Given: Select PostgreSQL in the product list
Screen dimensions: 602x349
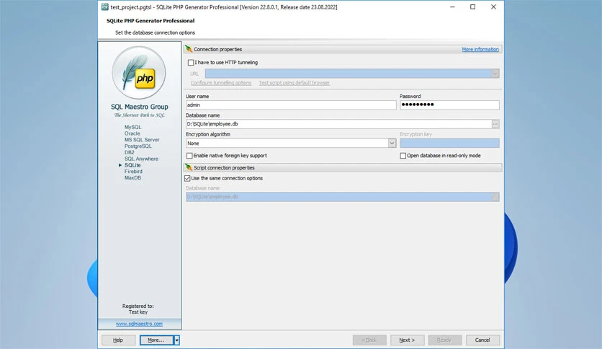Looking at the screenshot, I should pyautogui.click(x=138, y=146).
